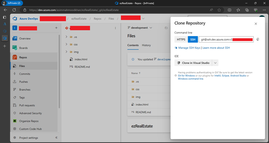Open the browser tab actions icon
The image size is (269, 143).
point(5,17)
